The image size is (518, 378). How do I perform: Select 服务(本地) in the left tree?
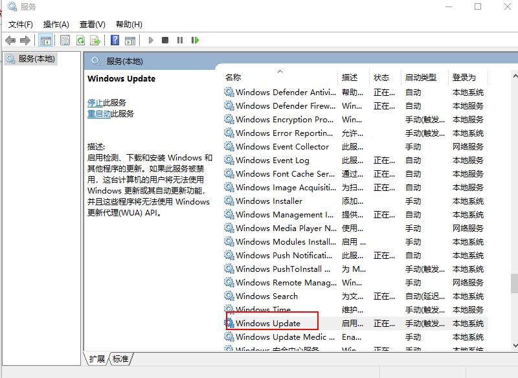31,59
